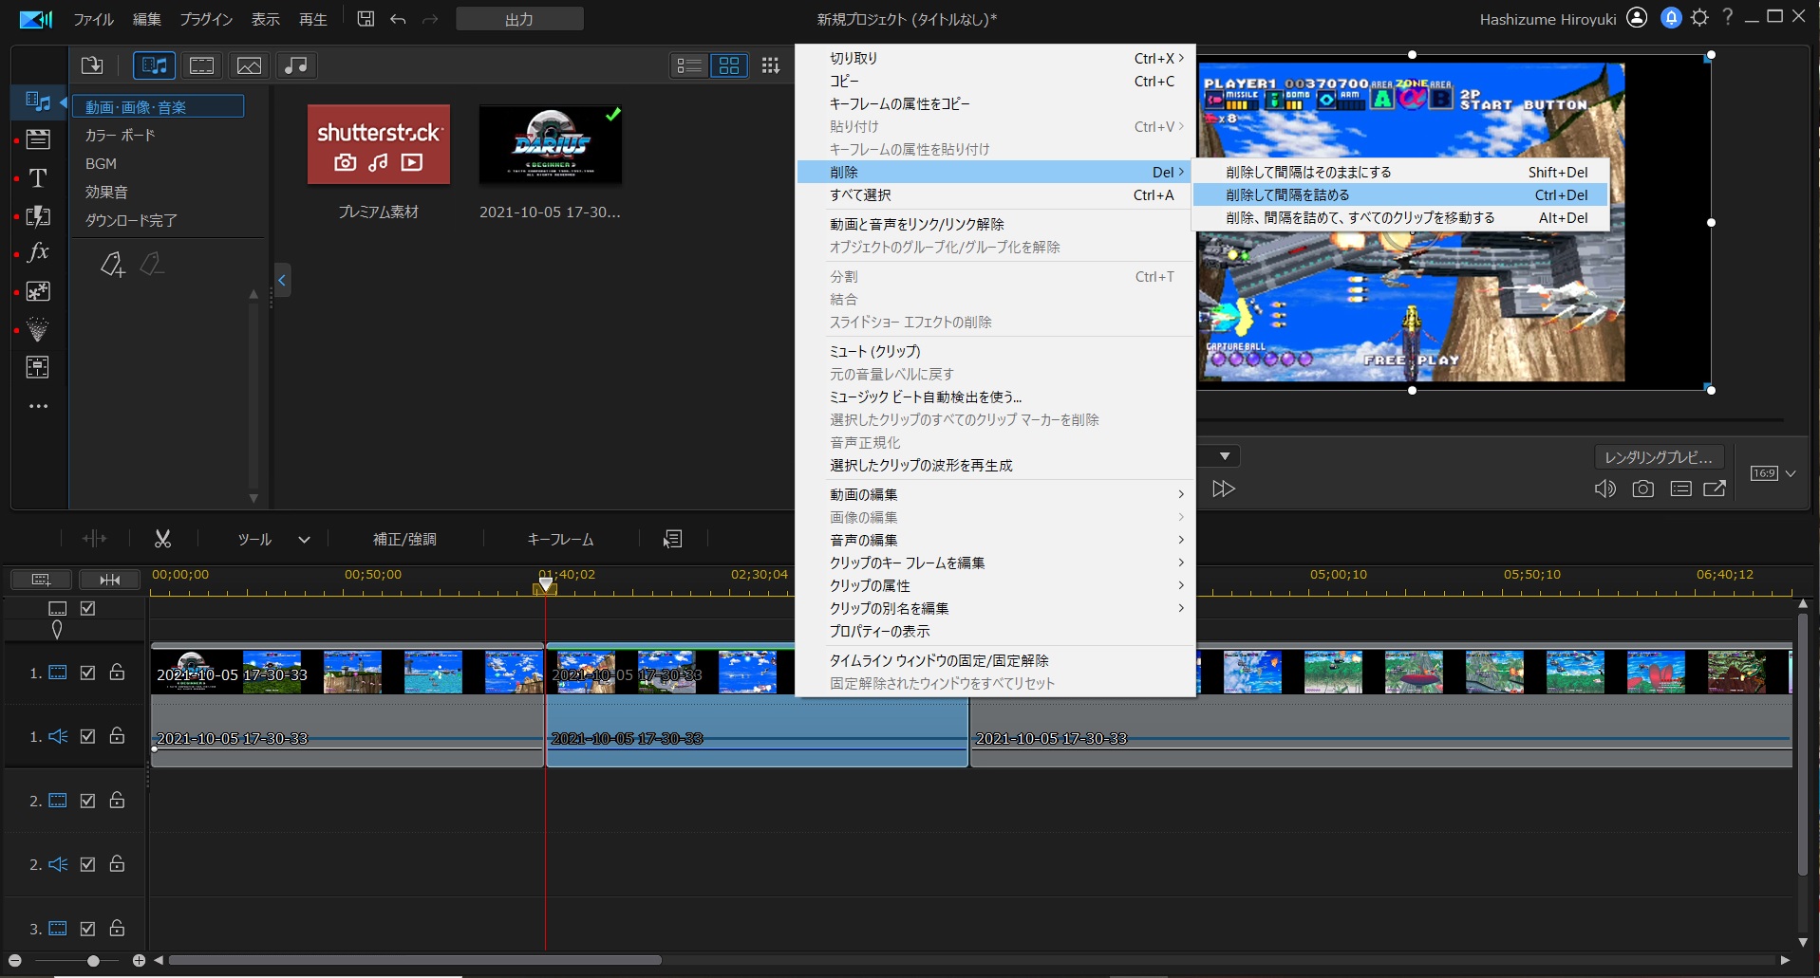Open the Media Room in sidebar
1820x978 pixels.
point(38,101)
